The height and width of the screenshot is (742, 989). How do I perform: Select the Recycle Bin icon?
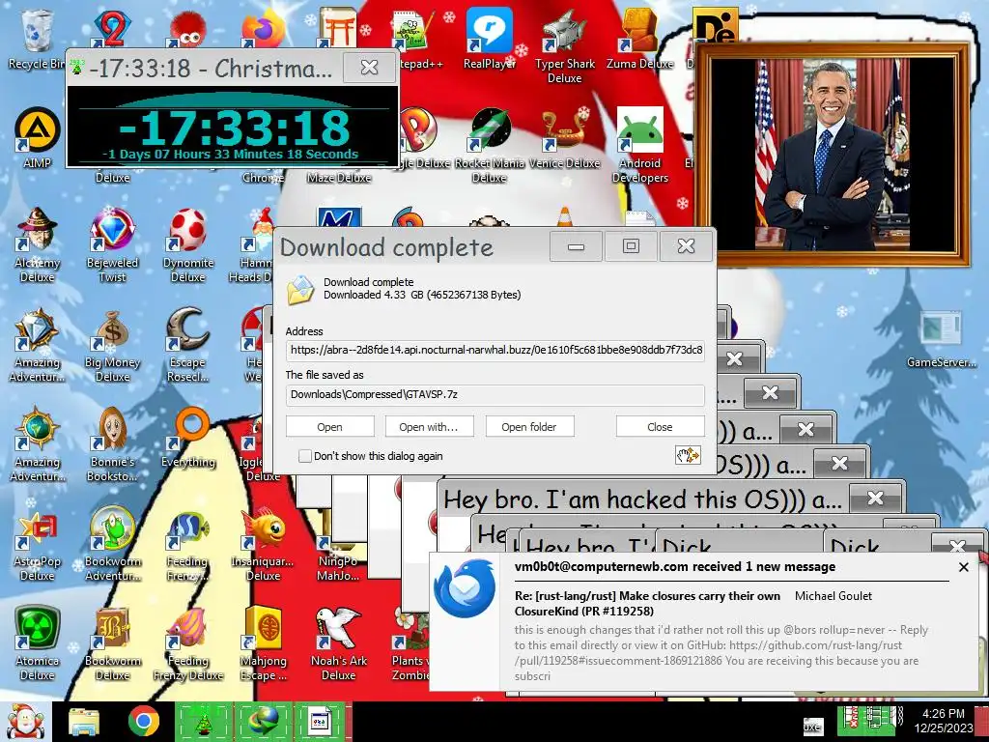(x=37, y=38)
